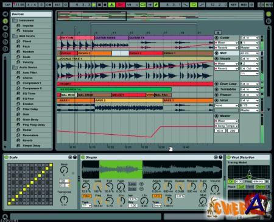Select the Simpler instrument in the browser

(x=28, y=31)
